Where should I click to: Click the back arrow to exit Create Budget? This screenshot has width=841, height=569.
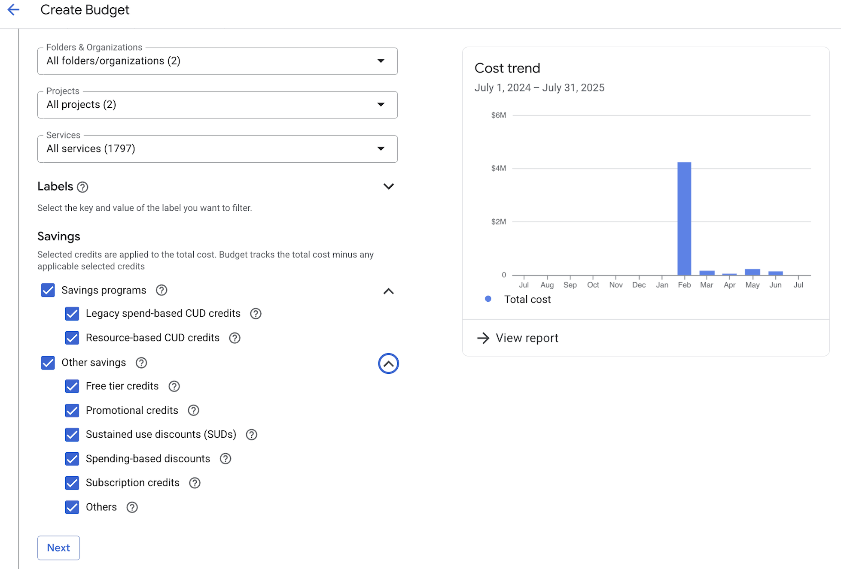(x=13, y=9)
